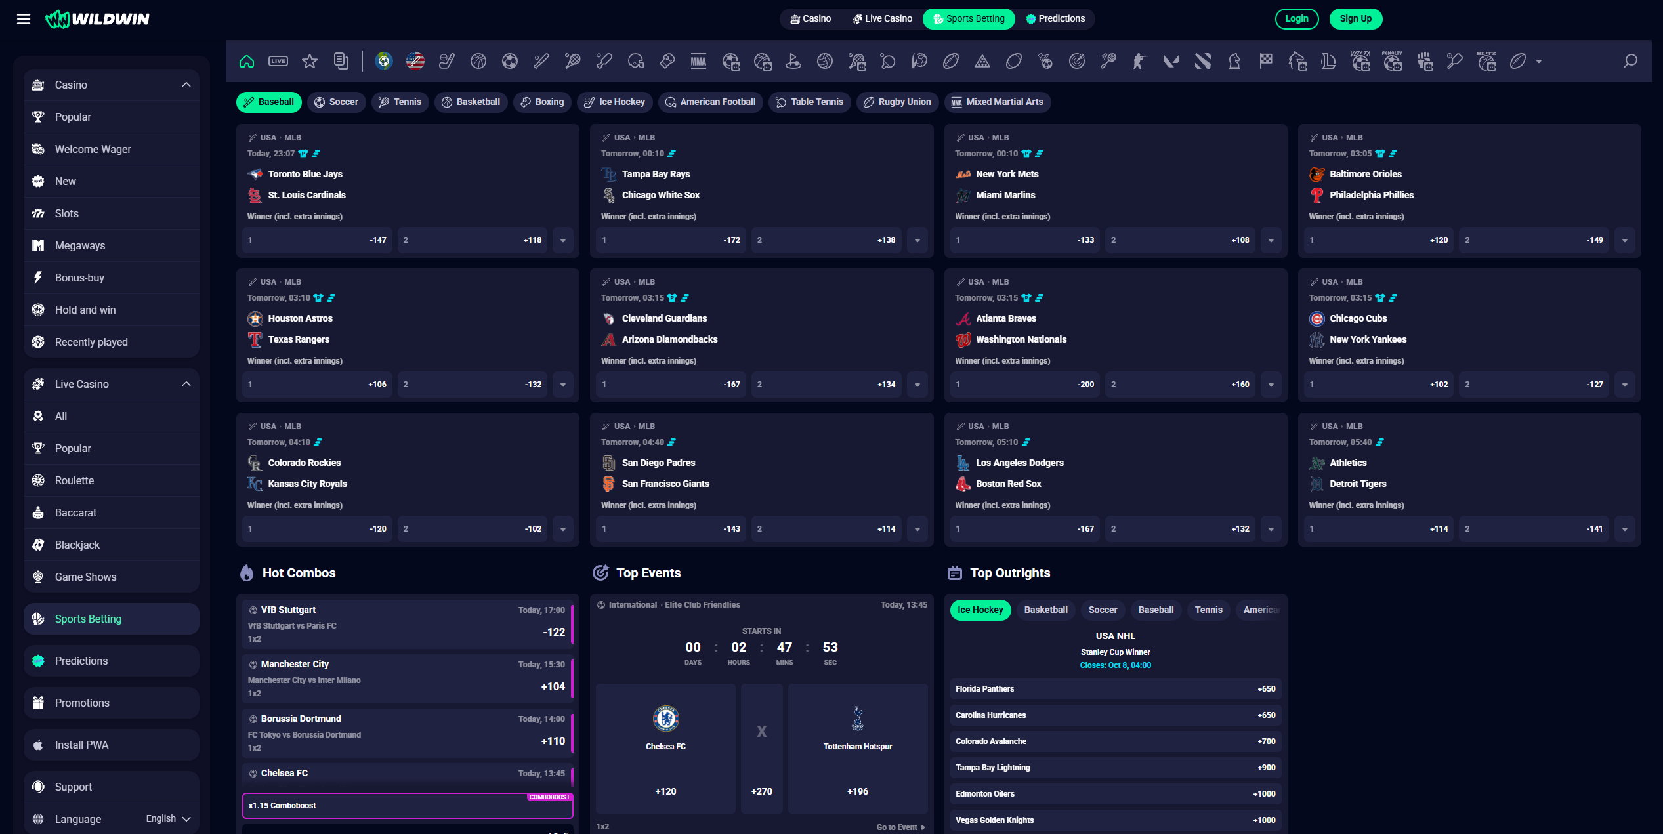Viewport: 1663px width, 834px height.
Task: Open the bet slip coupon icon
Action: pyautogui.click(x=341, y=62)
